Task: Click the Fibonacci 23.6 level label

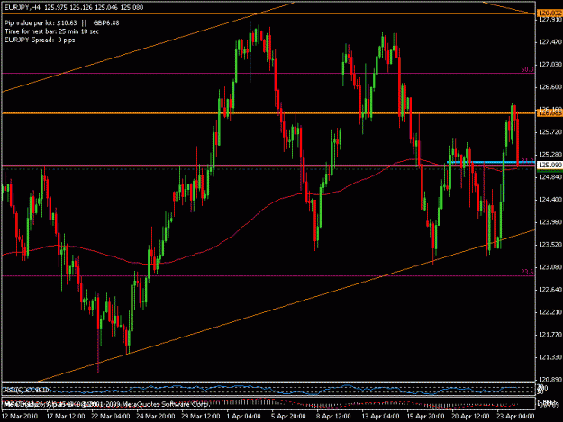Action: (x=527, y=272)
